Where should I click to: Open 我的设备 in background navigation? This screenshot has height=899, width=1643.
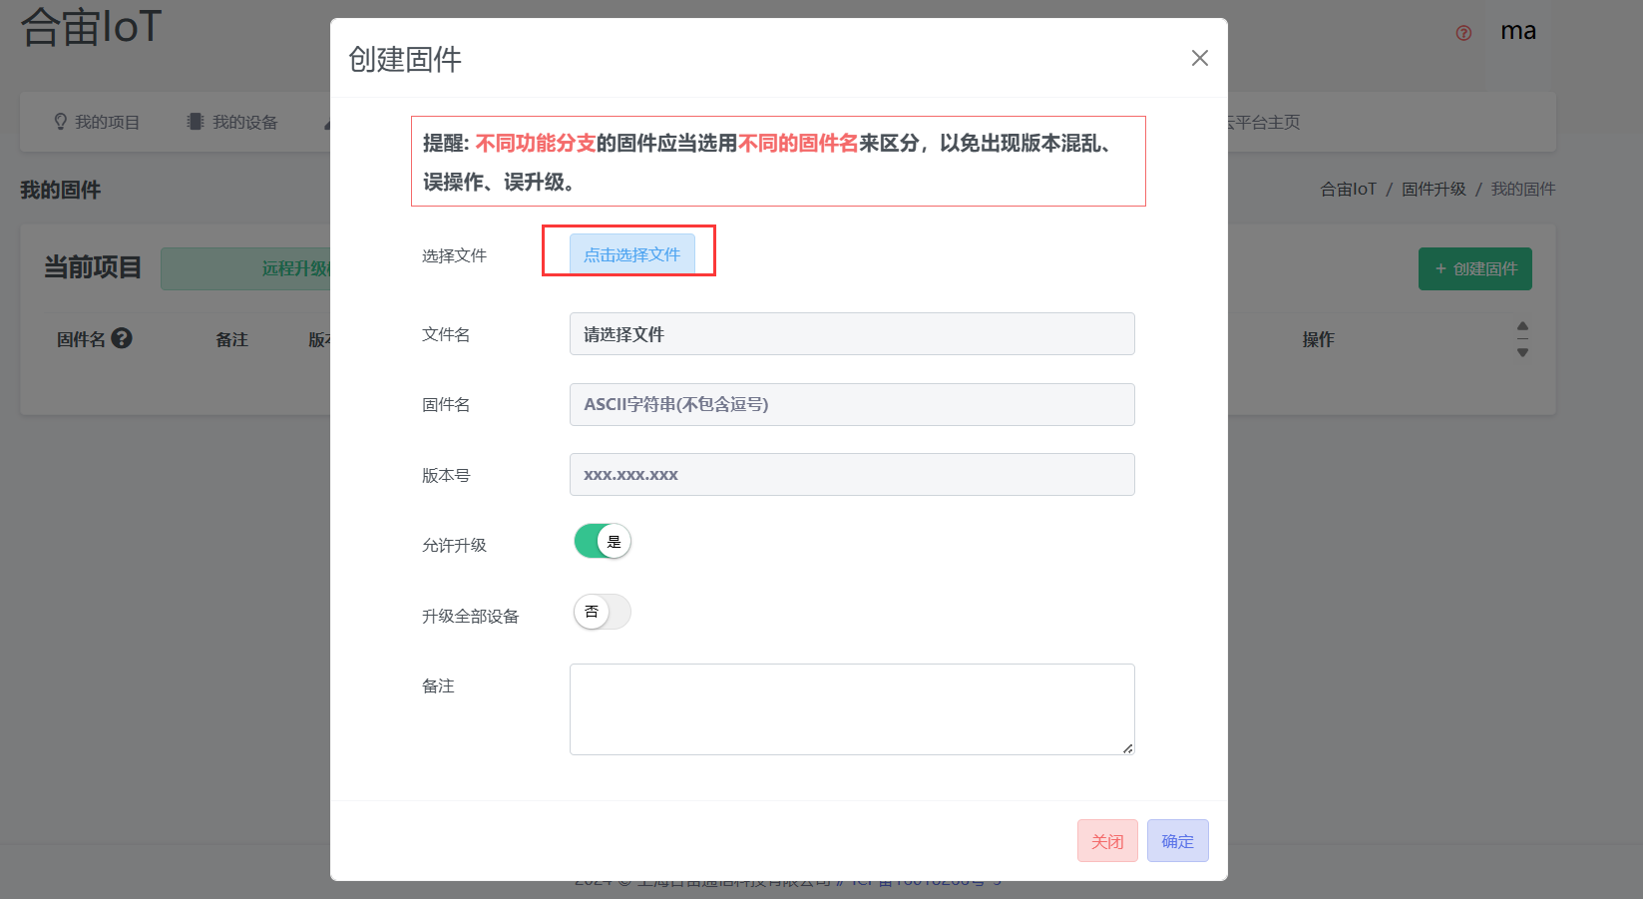click(x=232, y=122)
